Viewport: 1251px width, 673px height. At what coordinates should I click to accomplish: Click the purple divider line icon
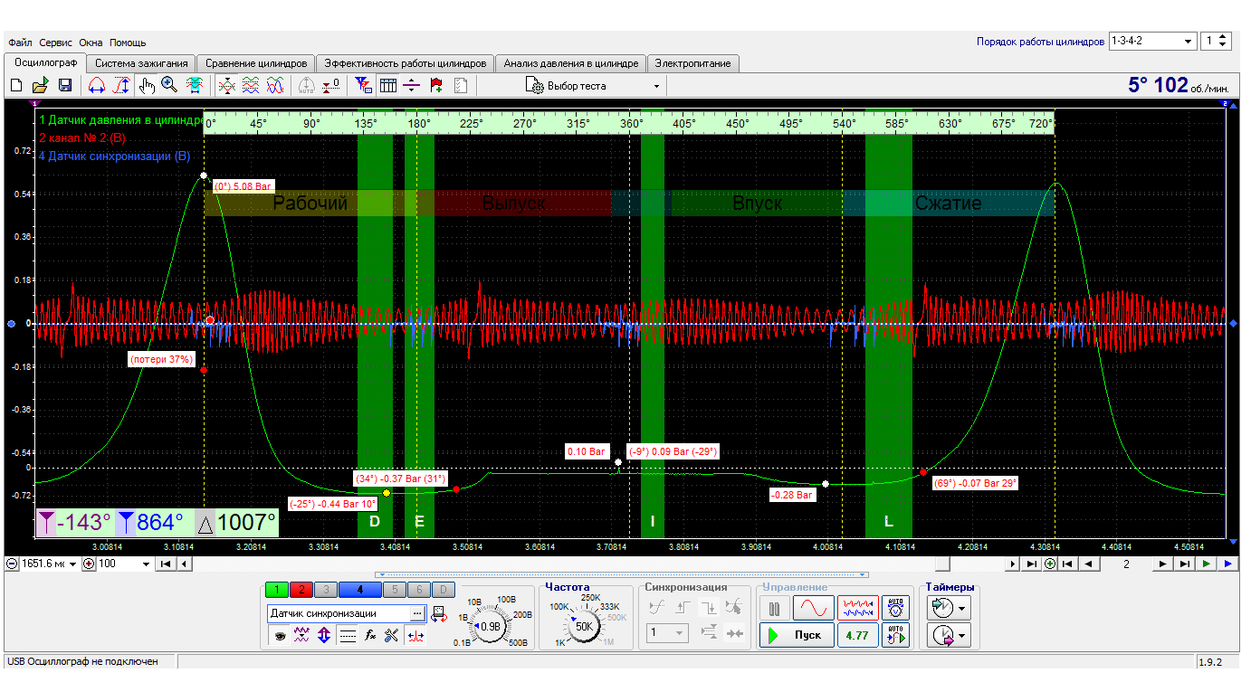coord(411,86)
